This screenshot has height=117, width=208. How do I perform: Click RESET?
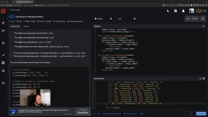click(x=142, y=114)
